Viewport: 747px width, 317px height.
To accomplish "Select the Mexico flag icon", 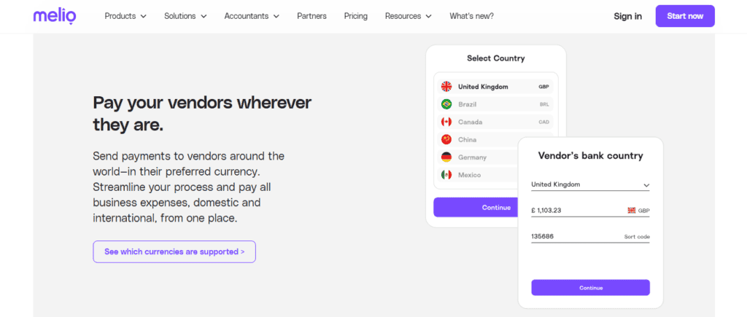I will pos(446,175).
